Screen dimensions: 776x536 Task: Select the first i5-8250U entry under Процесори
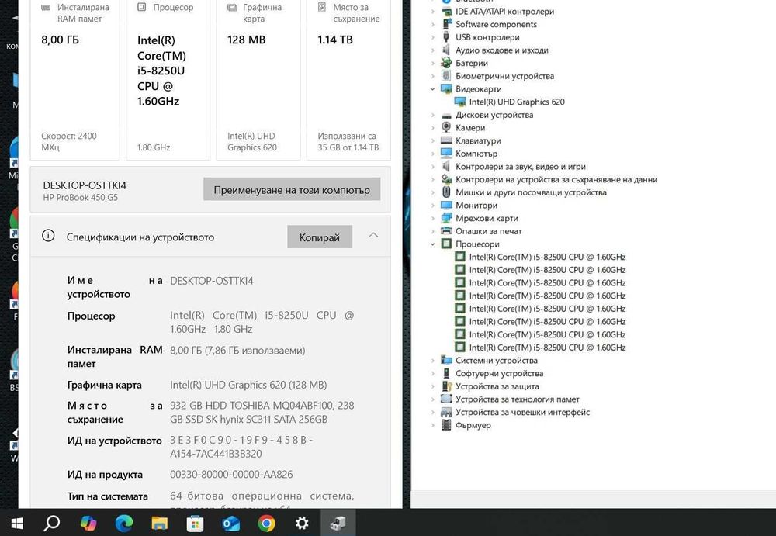547,257
